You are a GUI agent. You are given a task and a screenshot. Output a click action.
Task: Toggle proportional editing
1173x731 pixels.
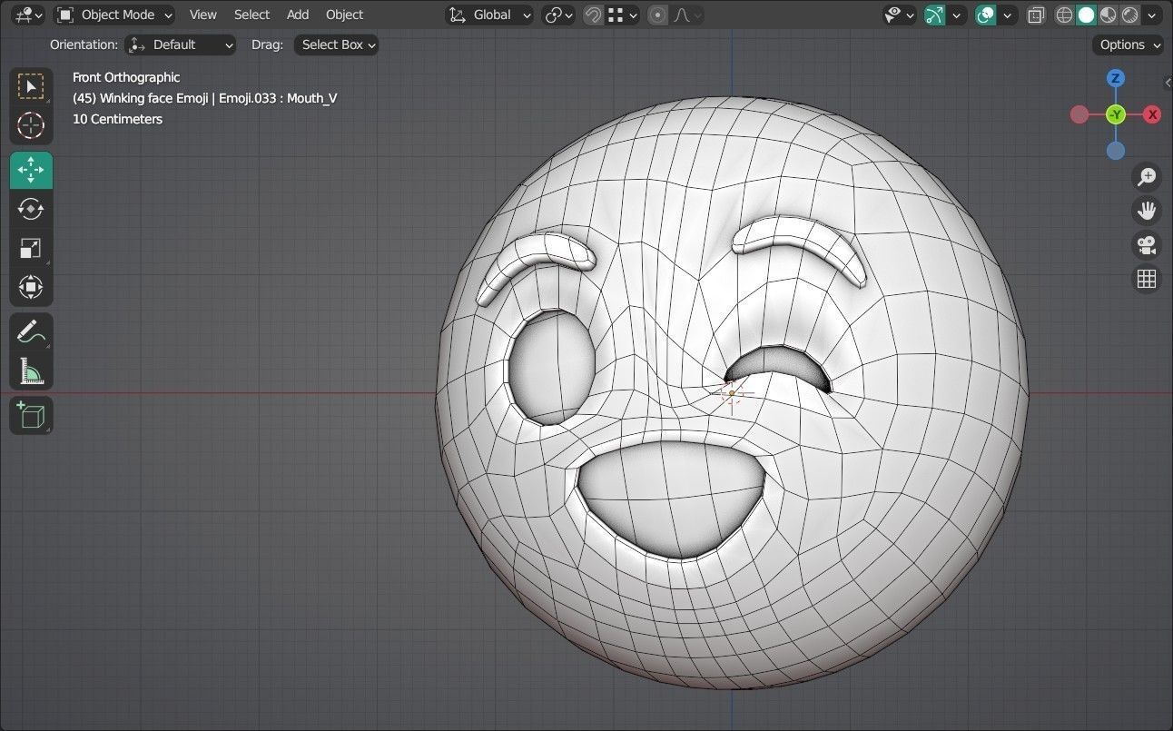click(x=658, y=15)
